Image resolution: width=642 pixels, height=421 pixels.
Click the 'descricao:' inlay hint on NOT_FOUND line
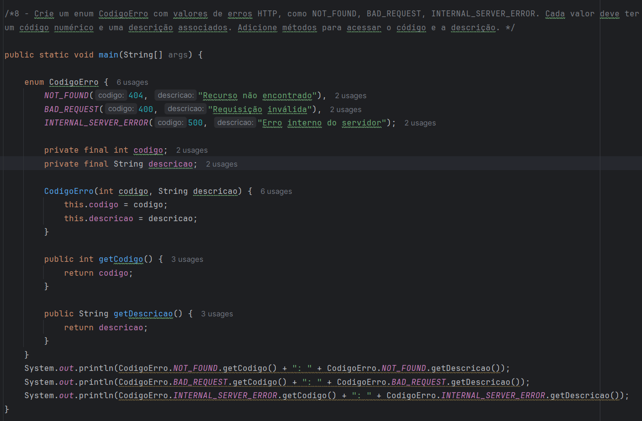(x=176, y=95)
